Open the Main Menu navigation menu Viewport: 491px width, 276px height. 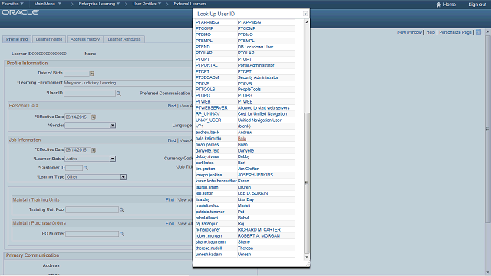[48, 4]
